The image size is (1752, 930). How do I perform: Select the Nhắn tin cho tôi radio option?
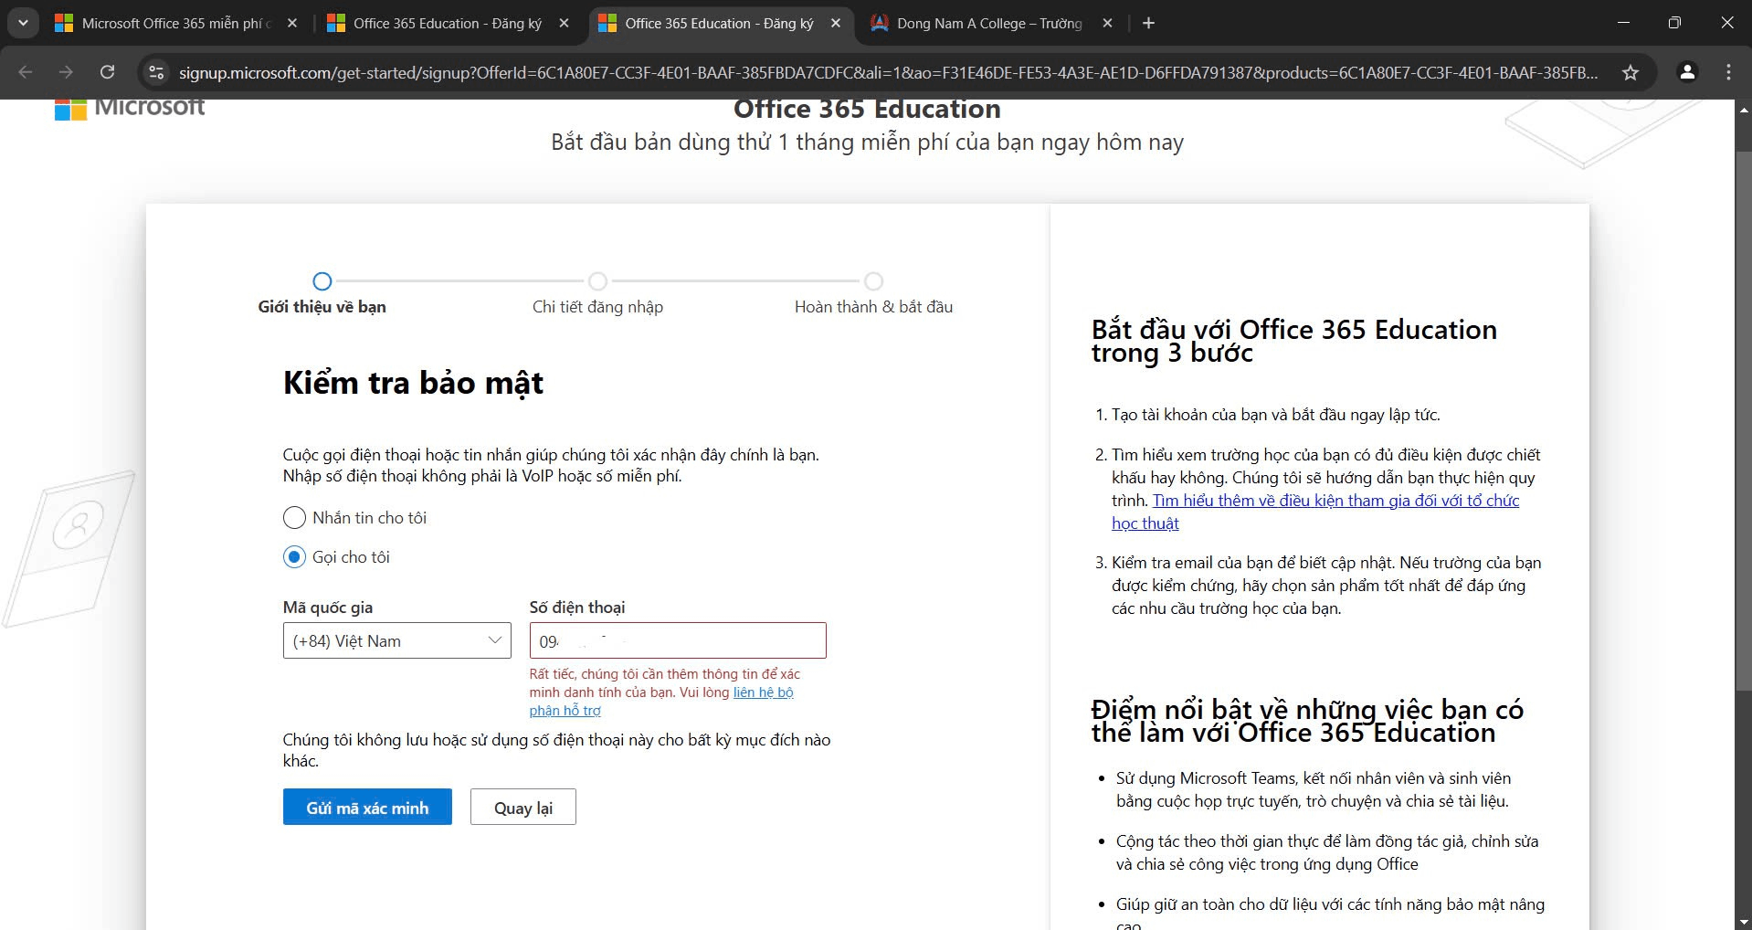pyautogui.click(x=294, y=518)
